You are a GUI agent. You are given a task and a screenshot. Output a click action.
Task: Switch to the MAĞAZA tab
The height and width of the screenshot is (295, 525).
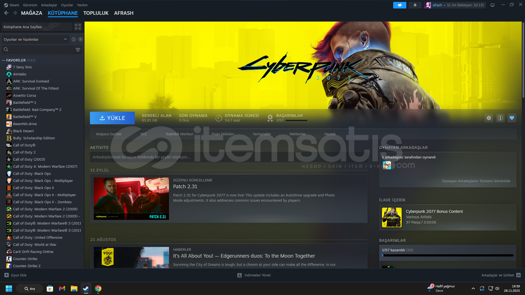(31, 13)
